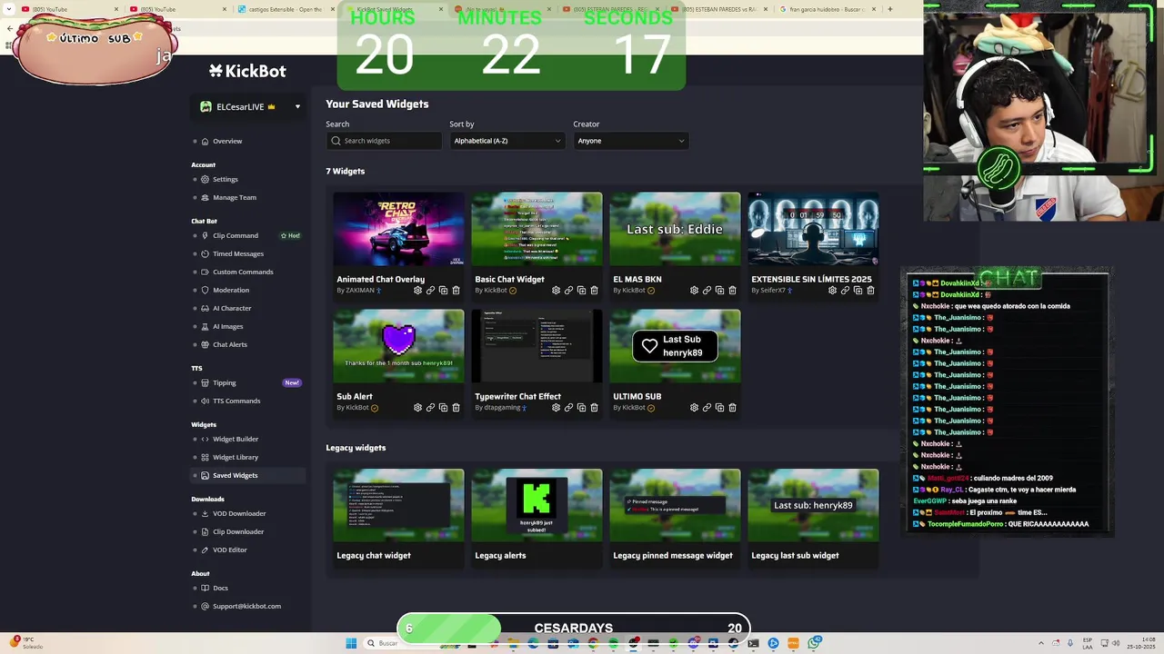Viewport: 1164px width, 654px height.
Task: Copy link of Animated Chat Overlay widget
Action: click(430, 291)
